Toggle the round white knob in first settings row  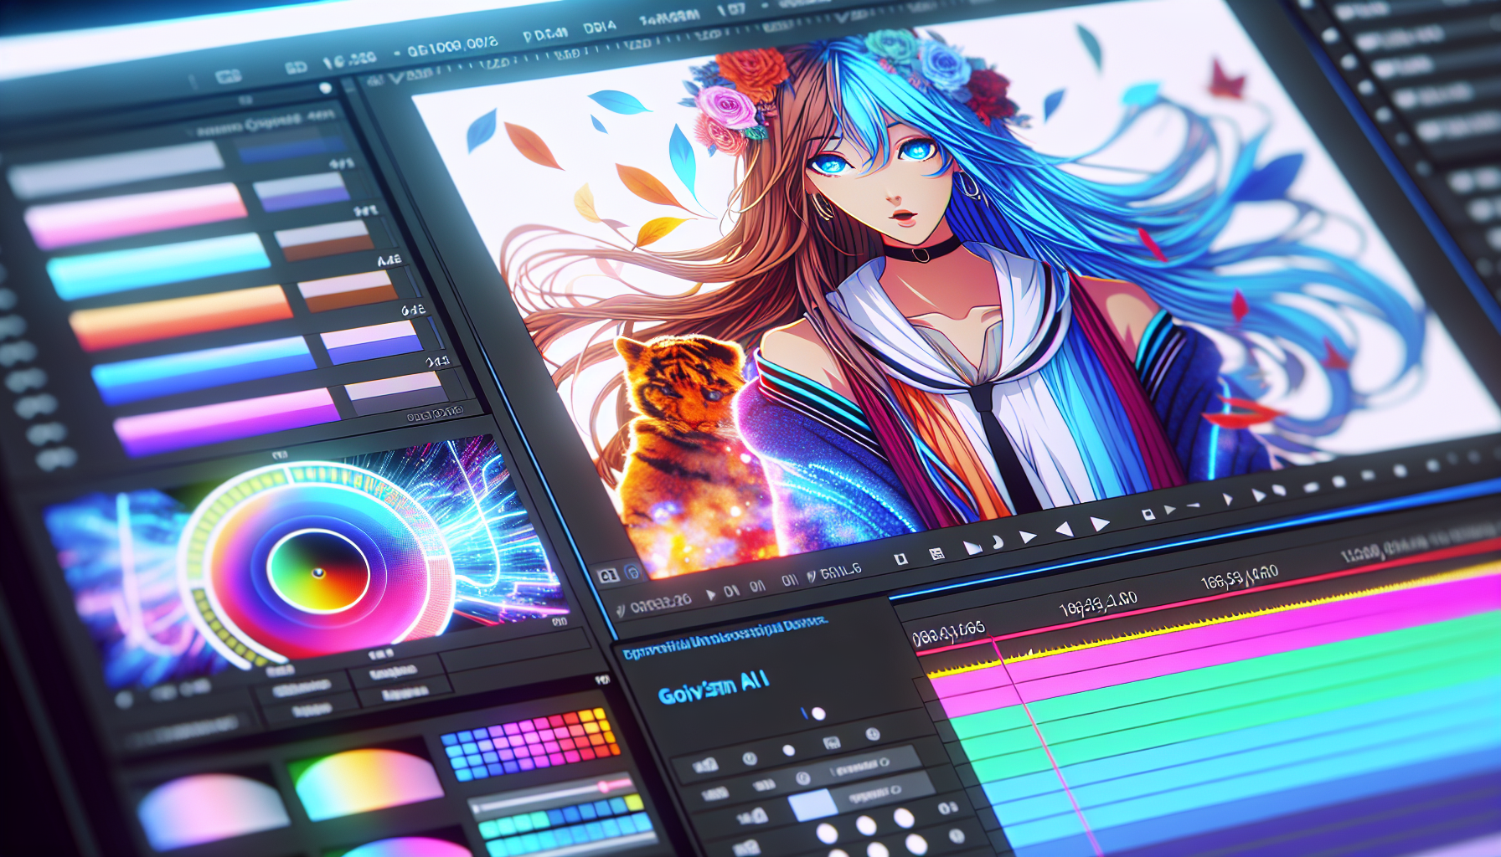click(788, 751)
